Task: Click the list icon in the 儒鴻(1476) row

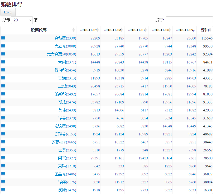Action: 3,190
